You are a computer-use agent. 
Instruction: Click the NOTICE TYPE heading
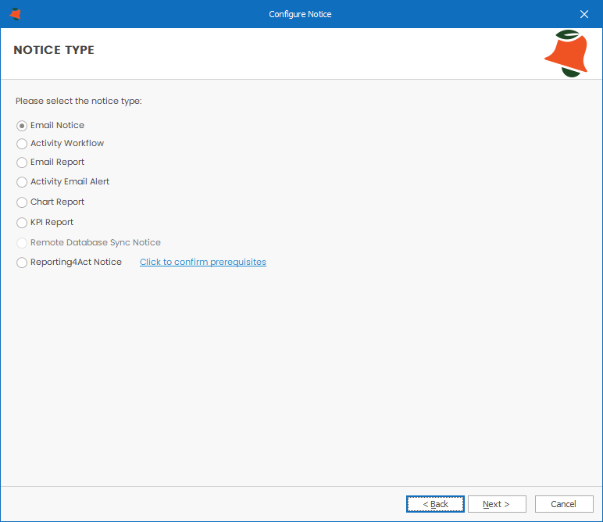[54, 50]
